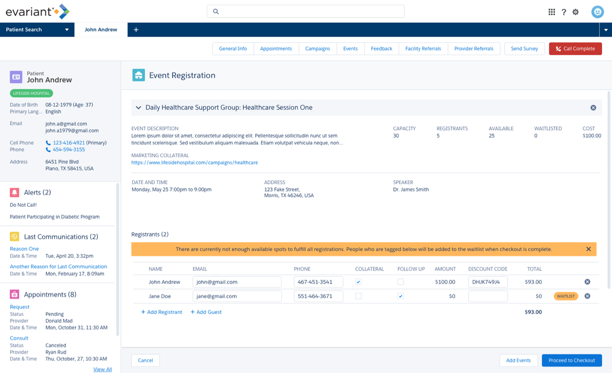Open settings gear icon
Image resolution: width=612 pixels, height=373 pixels.
pos(575,12)
